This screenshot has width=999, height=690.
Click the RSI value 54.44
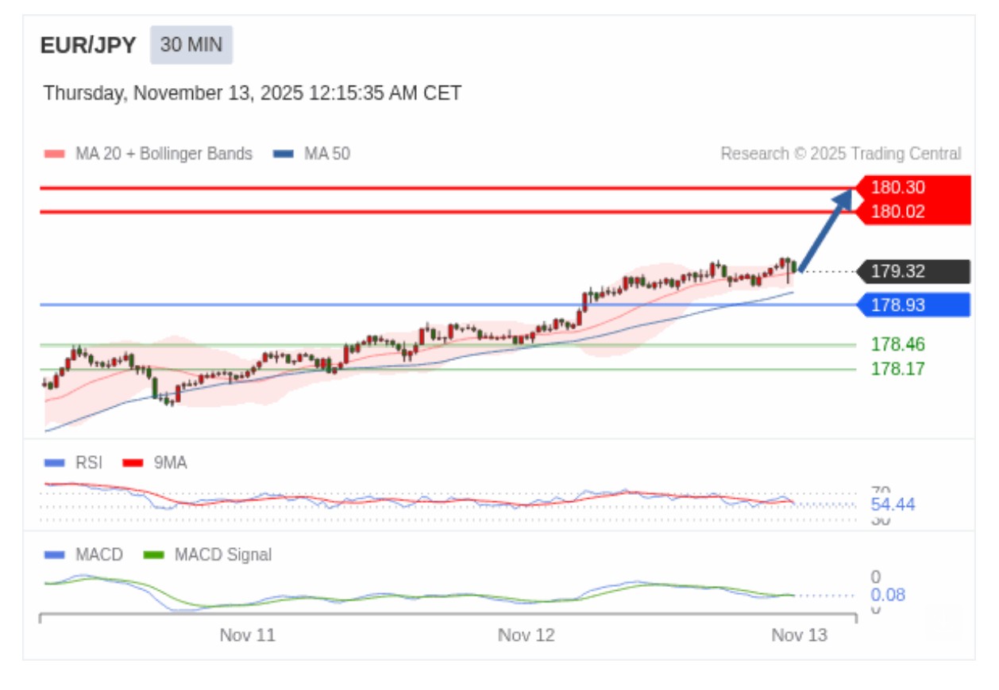pos(893,504)
